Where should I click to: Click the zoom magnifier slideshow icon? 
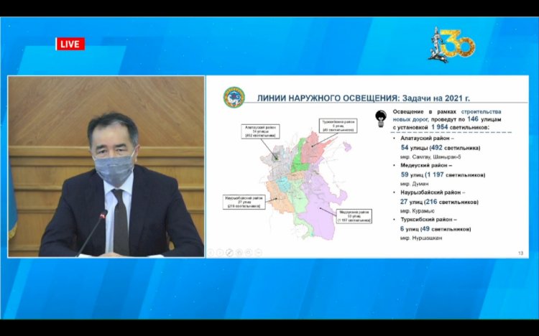pos(248,252)
